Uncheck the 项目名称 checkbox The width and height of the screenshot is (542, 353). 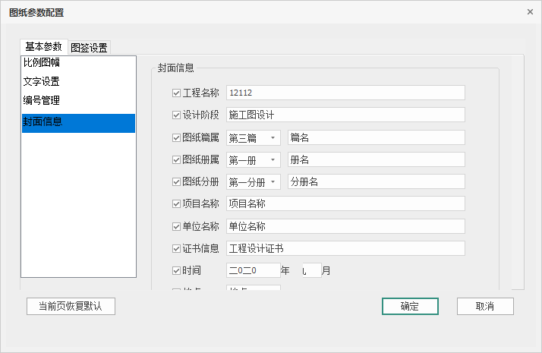pos(177,204)
